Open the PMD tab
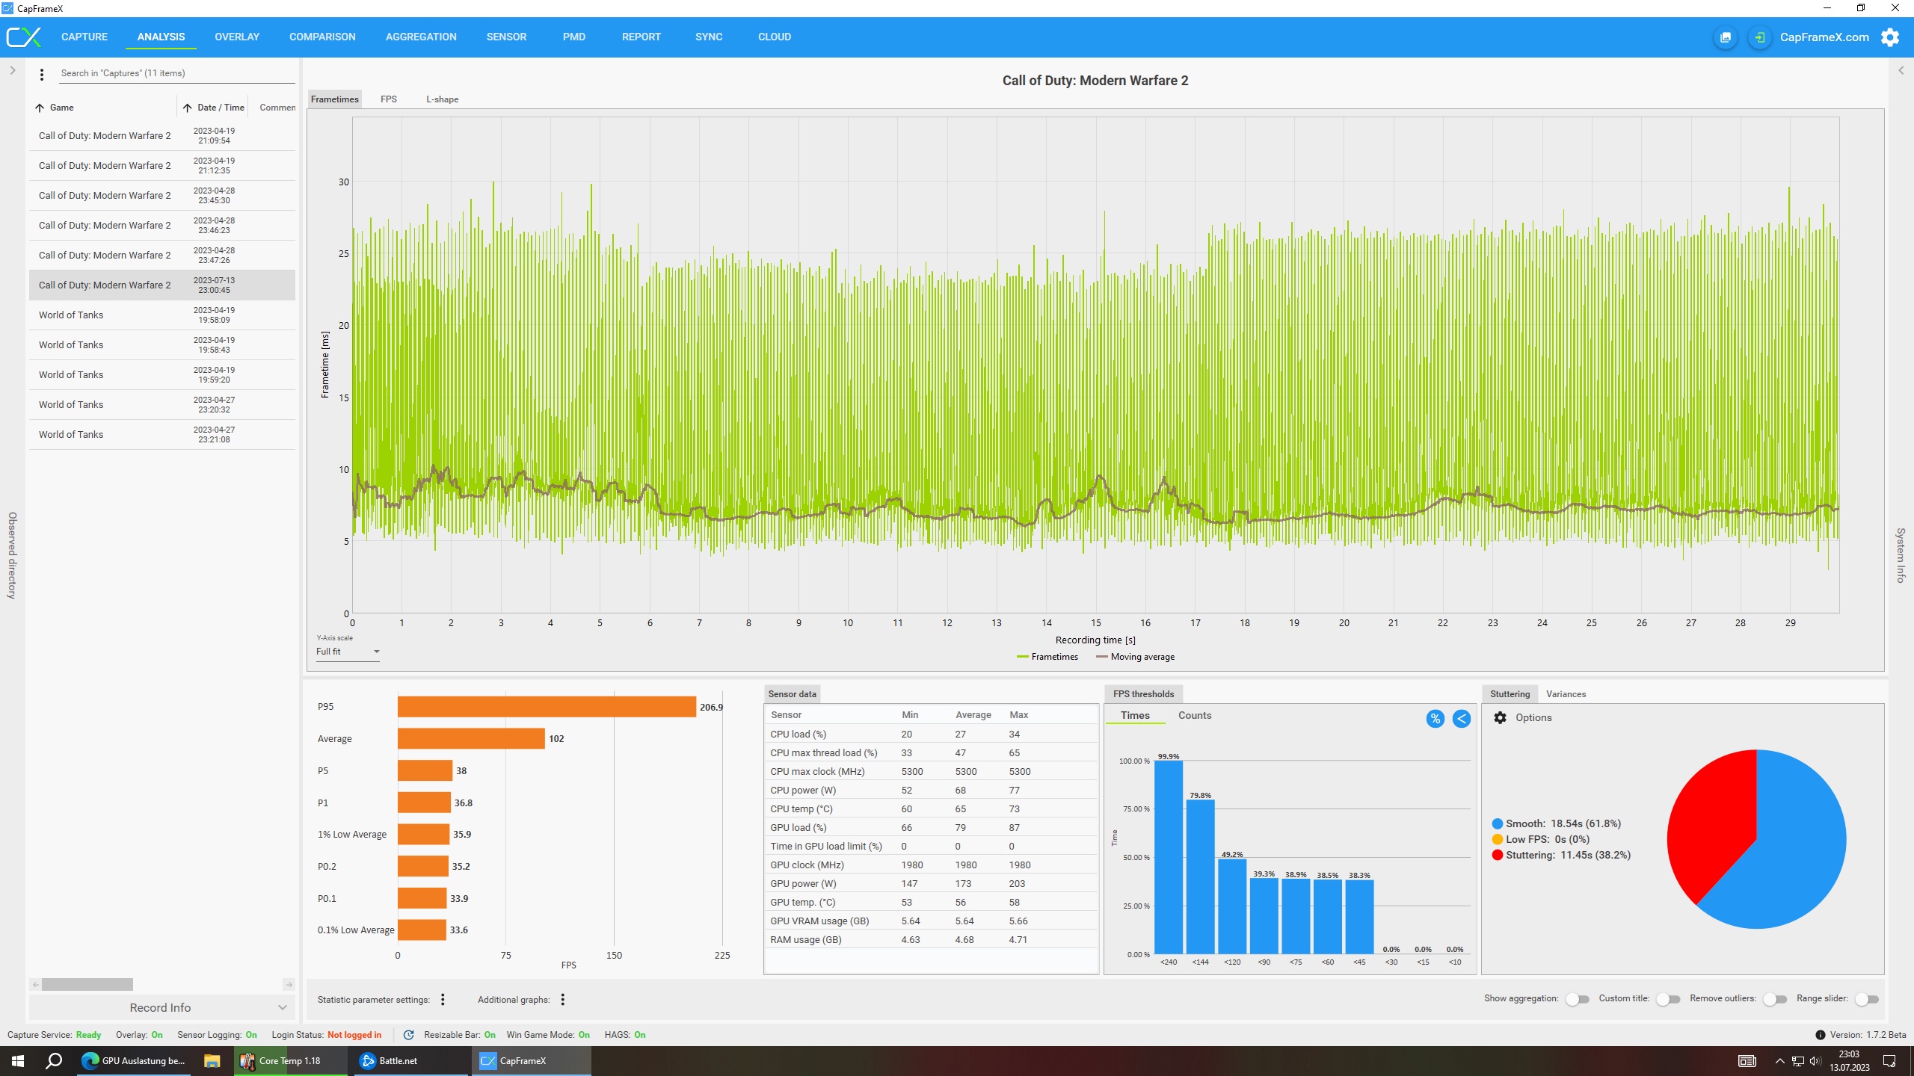 [x=574, y=37]
